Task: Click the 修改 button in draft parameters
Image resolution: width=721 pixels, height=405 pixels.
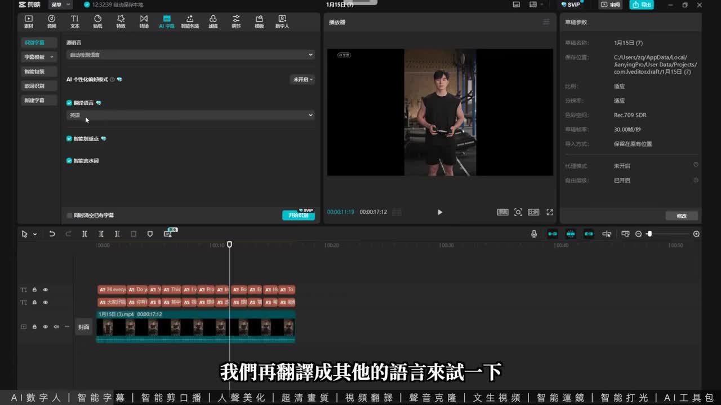Action: point(682,216)
